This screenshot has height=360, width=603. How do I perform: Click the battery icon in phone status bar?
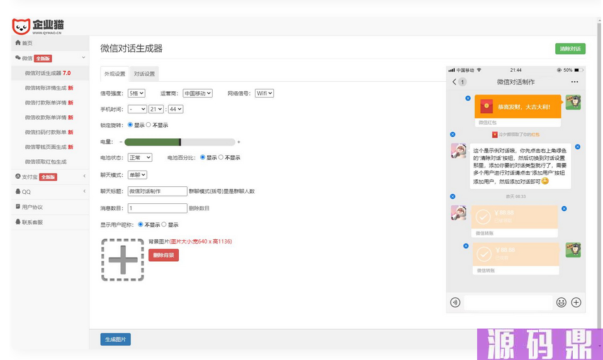click(579, 70)
